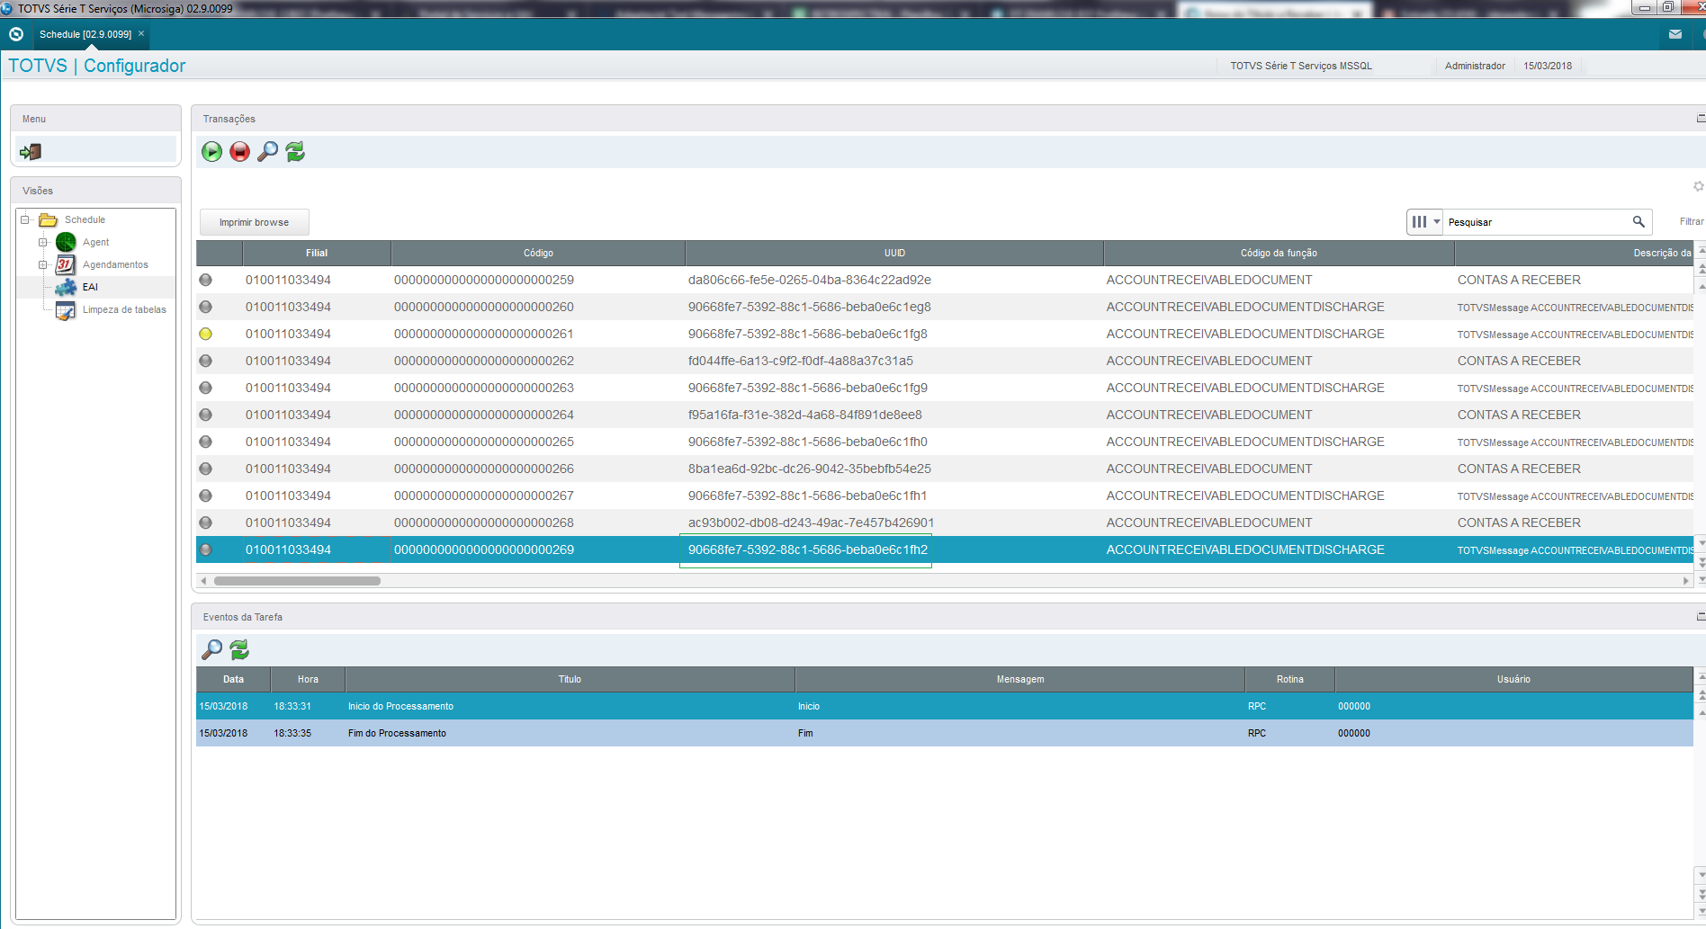
Task: Click the Schedule folder icon
Action: tap(48, 219)
